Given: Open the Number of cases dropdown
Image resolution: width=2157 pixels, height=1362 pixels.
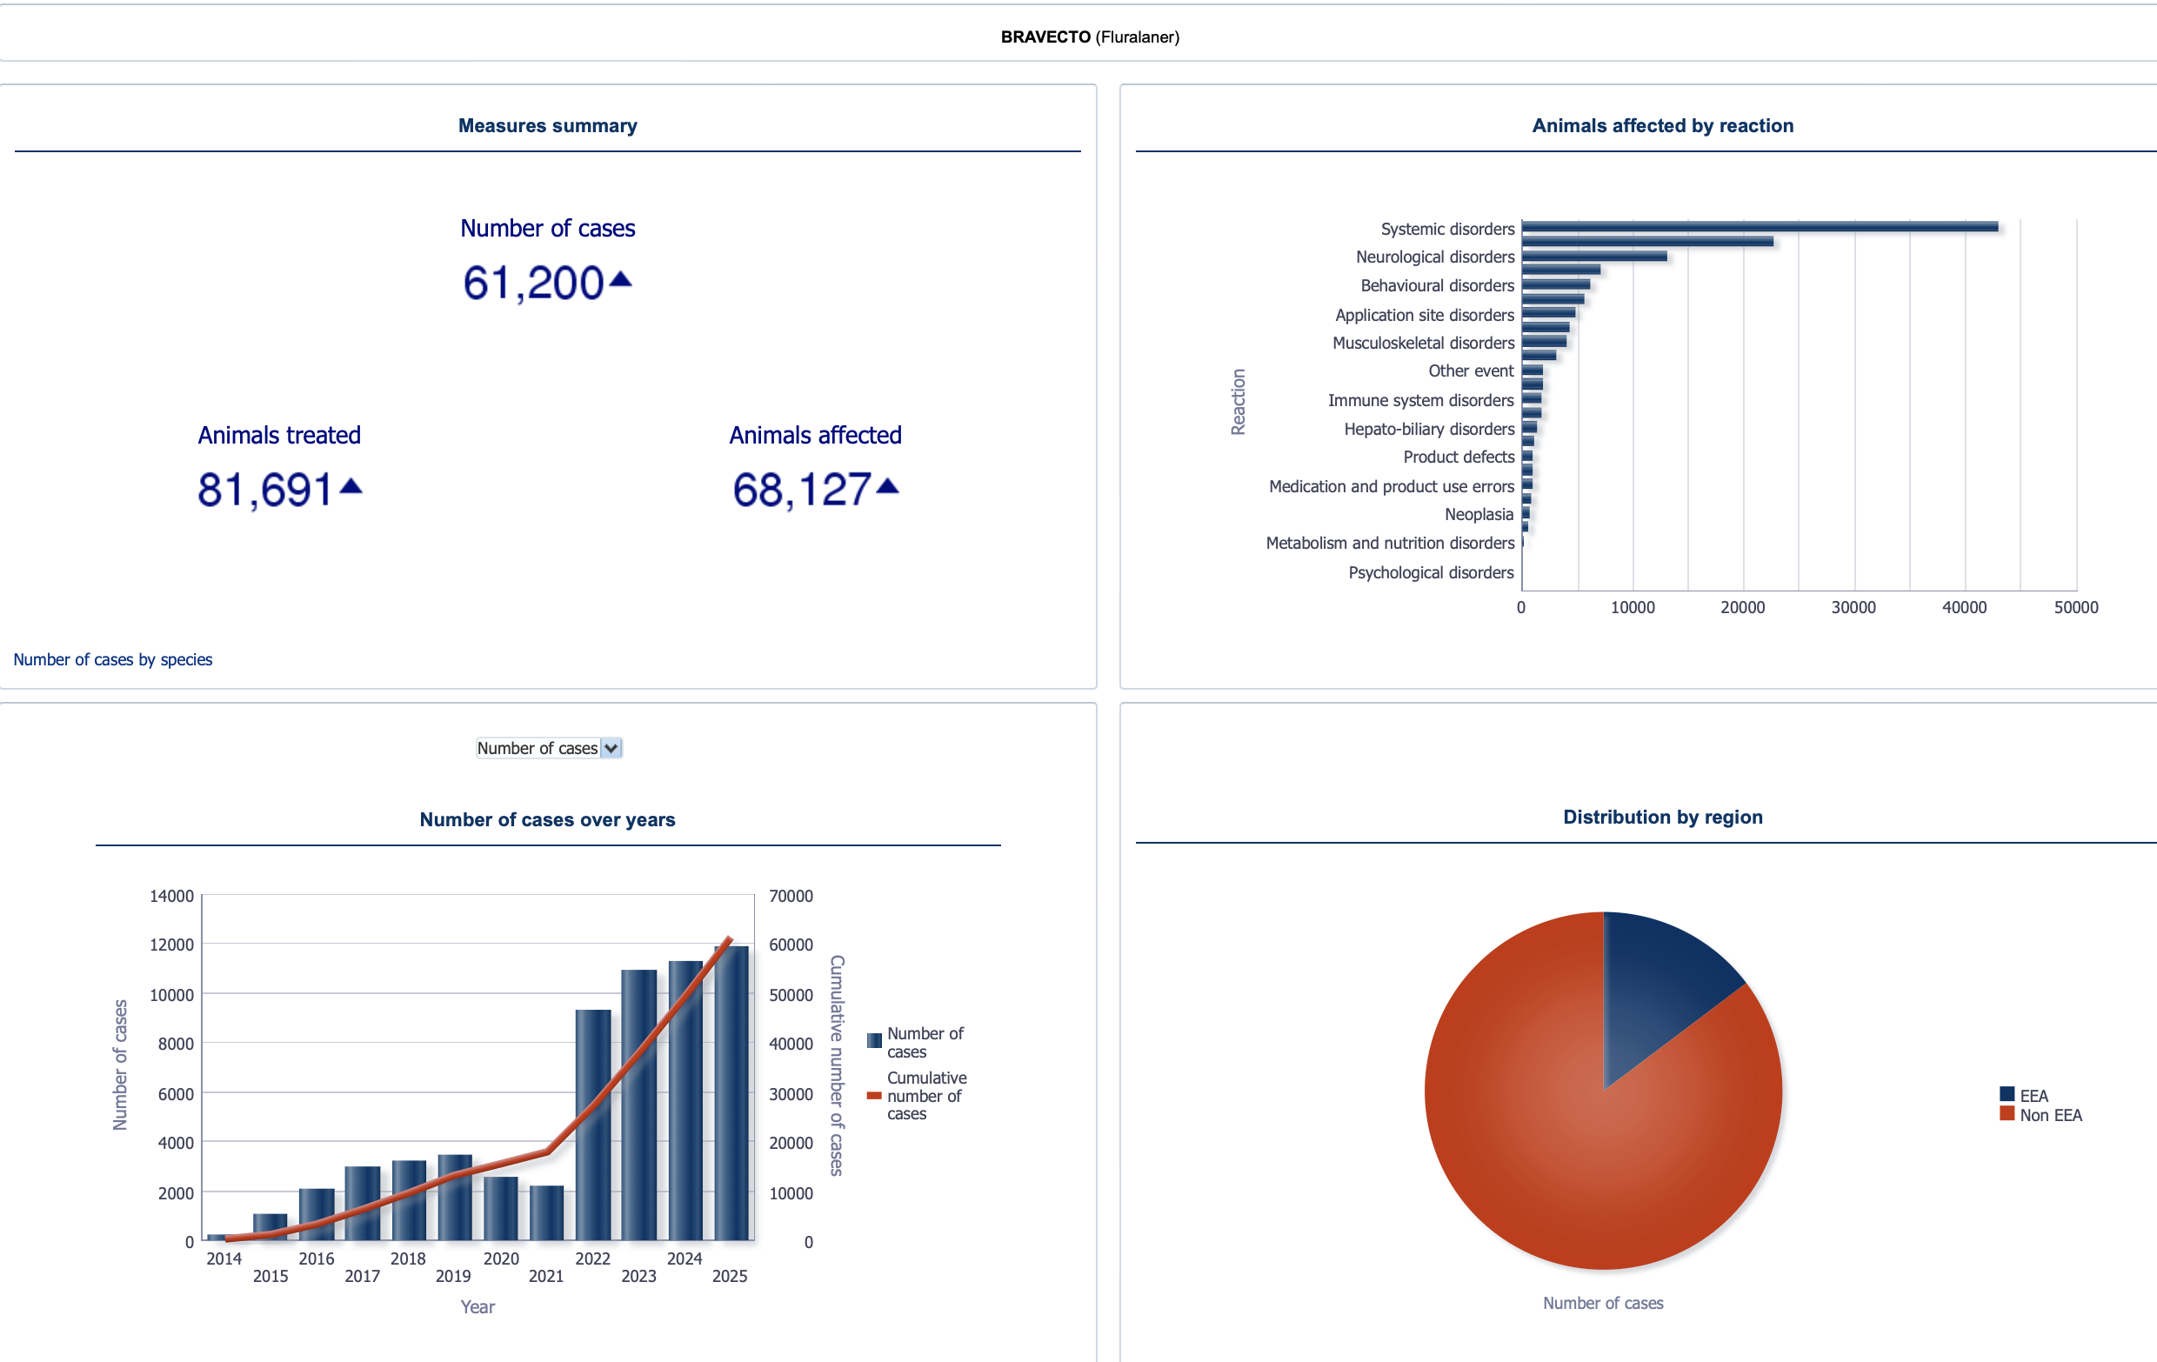Looking at the screenshot, I should [x=547, y=748].
